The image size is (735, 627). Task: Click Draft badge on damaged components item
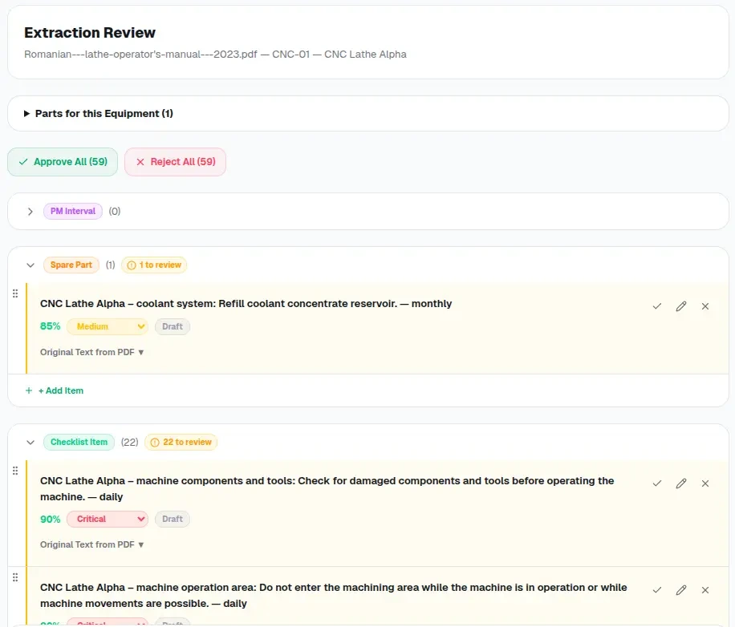pos(173,519)
